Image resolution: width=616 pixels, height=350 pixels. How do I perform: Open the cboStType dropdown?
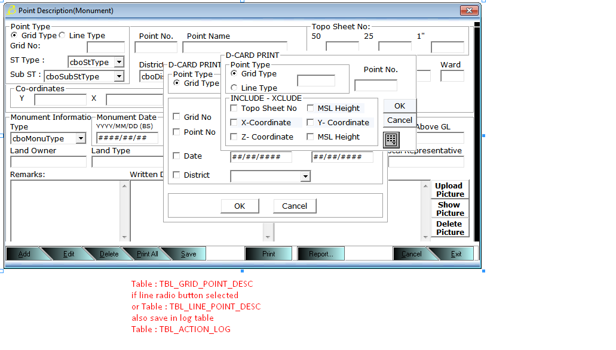[x=119, y=62]
